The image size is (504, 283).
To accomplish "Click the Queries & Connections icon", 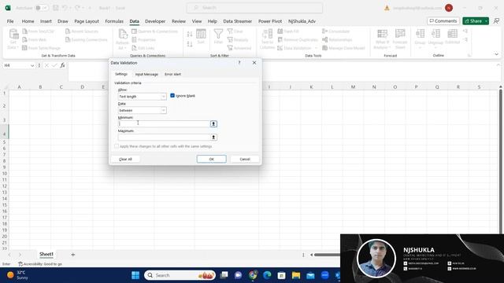I will point(135,31).
